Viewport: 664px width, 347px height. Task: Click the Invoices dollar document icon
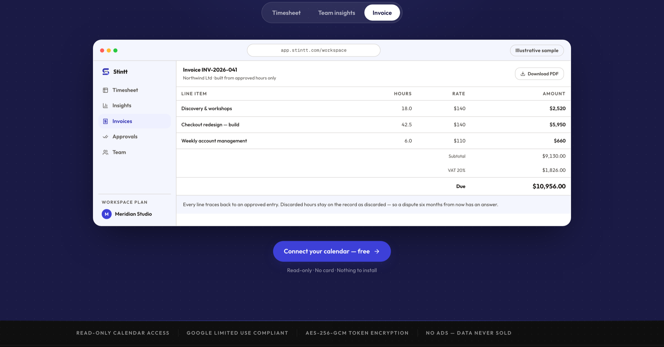pos(105,121)
